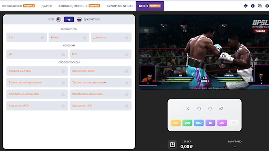Select 1 единогласным решением outcome
This screenshot has height=151, width=269.
tap(37, 82)
